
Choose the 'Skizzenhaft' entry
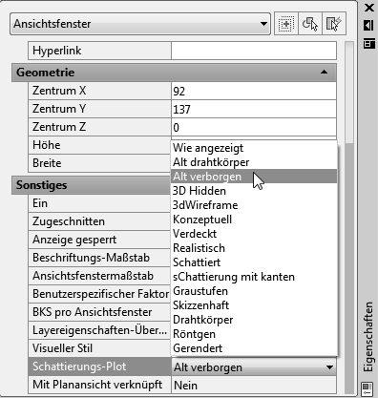pos(254,305)
